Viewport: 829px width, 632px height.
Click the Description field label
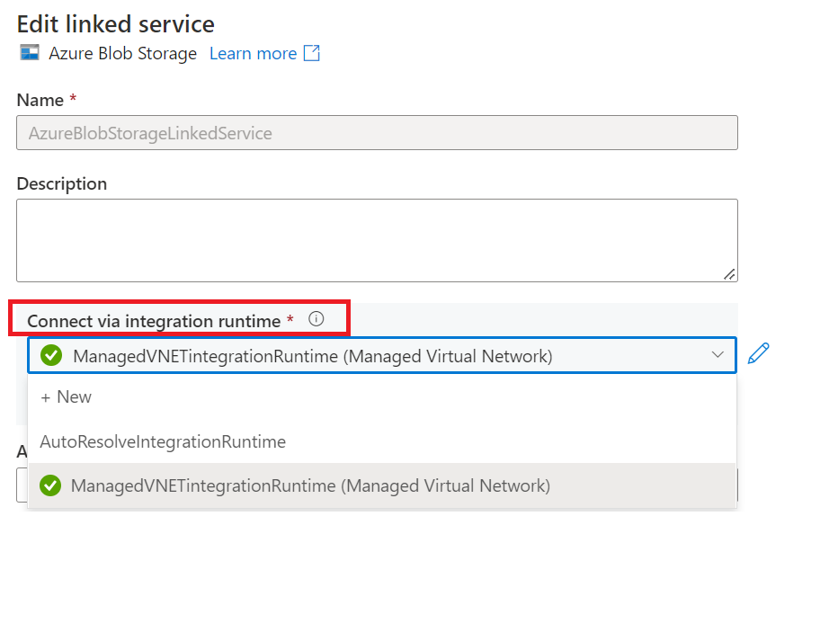coord(61,183)
